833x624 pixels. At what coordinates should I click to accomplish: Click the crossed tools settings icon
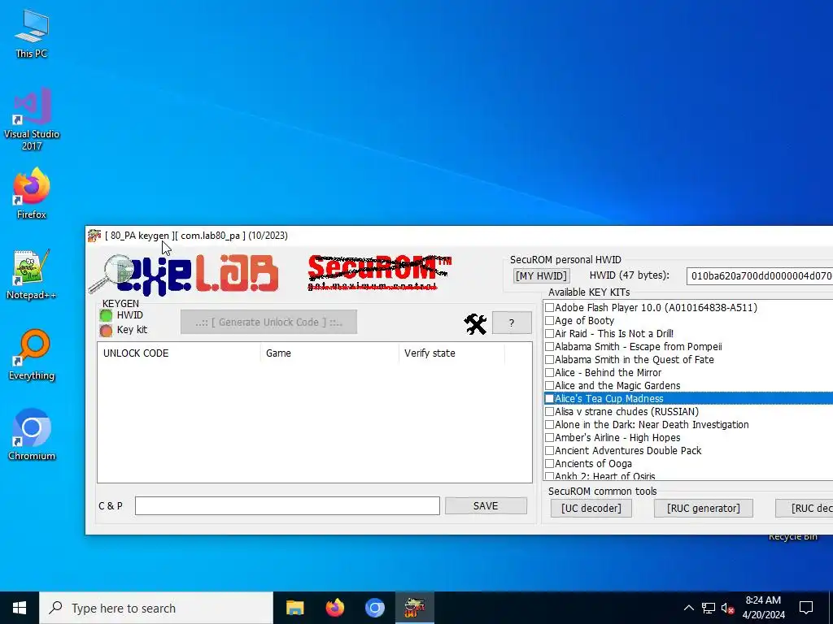coord(475,323)
